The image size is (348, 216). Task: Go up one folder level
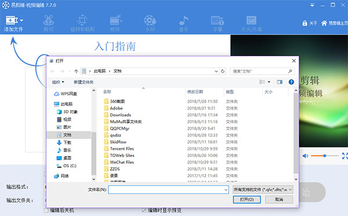tap(76, 71)
